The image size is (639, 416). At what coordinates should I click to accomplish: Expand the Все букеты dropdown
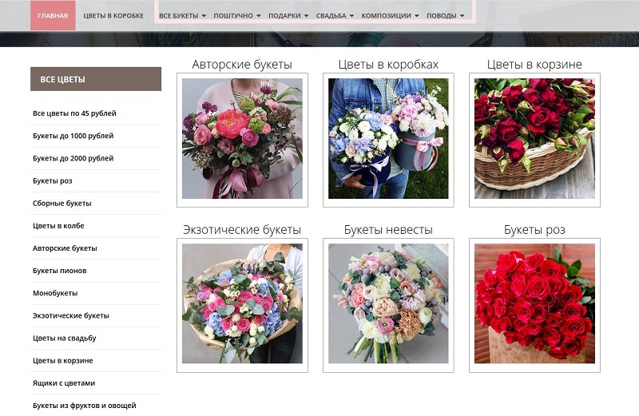[182, 15]
